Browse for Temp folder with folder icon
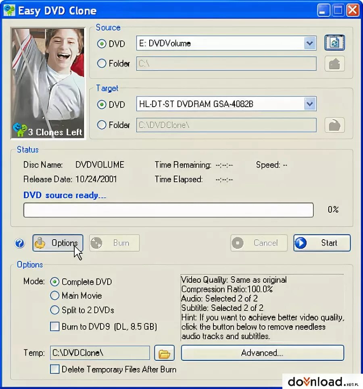The height and width of the screenshot is (389, 363). 164,353
